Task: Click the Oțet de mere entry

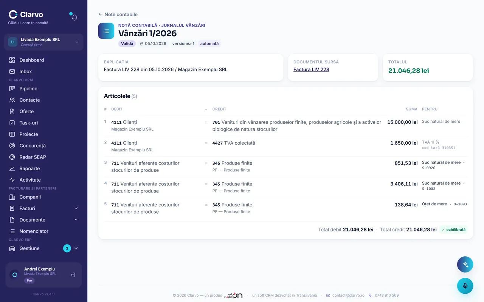Action: (x=434, y=204)
